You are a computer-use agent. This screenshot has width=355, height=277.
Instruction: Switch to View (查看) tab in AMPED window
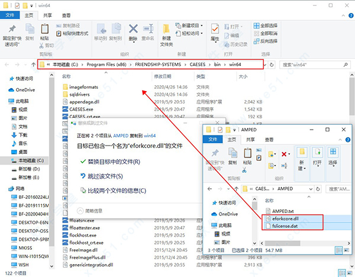[x=269, y=140]
